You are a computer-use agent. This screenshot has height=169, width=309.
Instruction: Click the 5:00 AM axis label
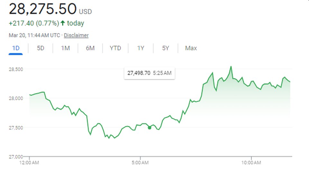coord(140,162)
